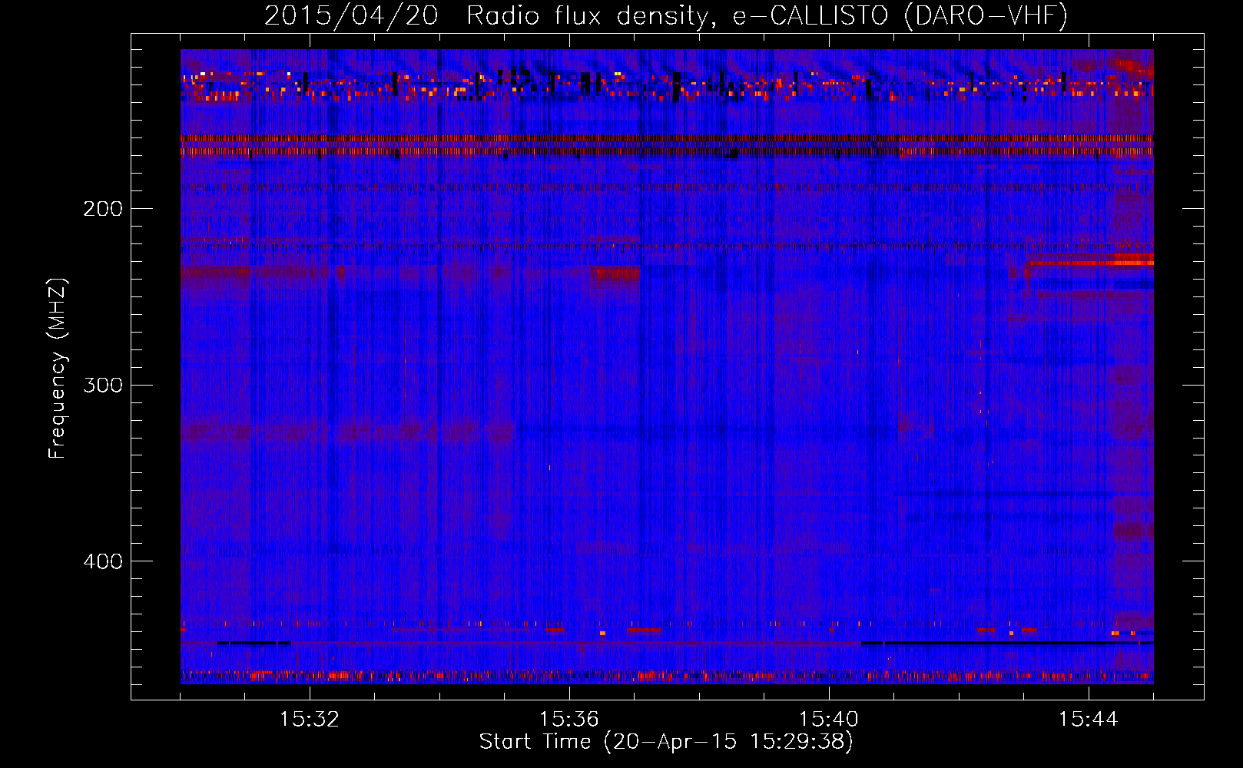1243x768 pixels.
Task: Click the 15:44 time axis label
Action: [x=1088, y=720]
